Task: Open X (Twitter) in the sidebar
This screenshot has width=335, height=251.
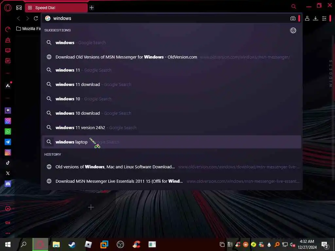Action: click(8, 173)
